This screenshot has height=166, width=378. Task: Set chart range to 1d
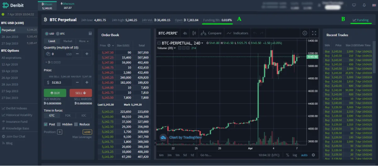pos(192,155)
